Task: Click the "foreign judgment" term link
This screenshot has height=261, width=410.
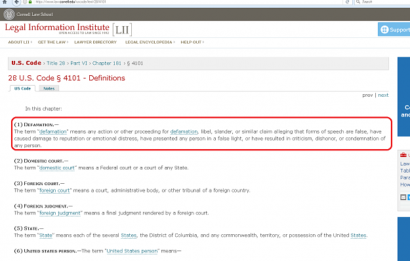Action: (x=60, y=213)
